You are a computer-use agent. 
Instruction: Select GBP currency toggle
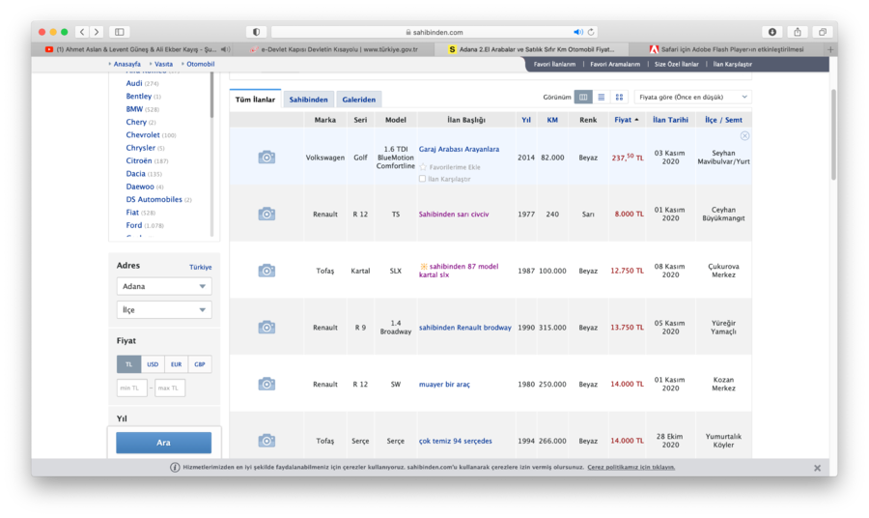200,364
